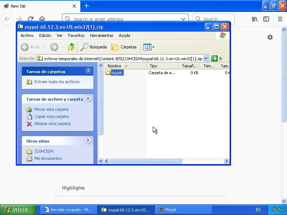Expand the Dirección address dropdown
Screen dimensions: 287x215
(206, 58)
